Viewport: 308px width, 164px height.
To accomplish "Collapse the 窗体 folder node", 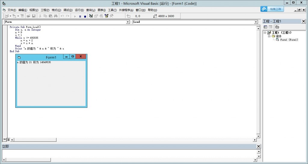I will 269,36.
